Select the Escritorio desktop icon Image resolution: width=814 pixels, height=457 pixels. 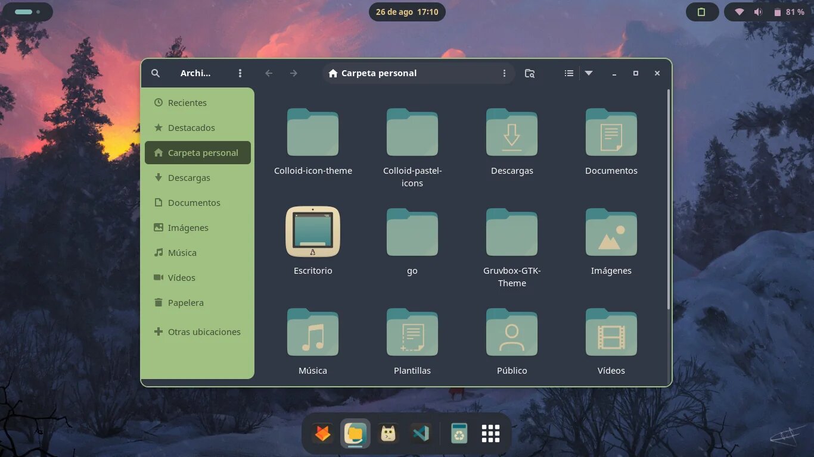click(x=313, y=231)
